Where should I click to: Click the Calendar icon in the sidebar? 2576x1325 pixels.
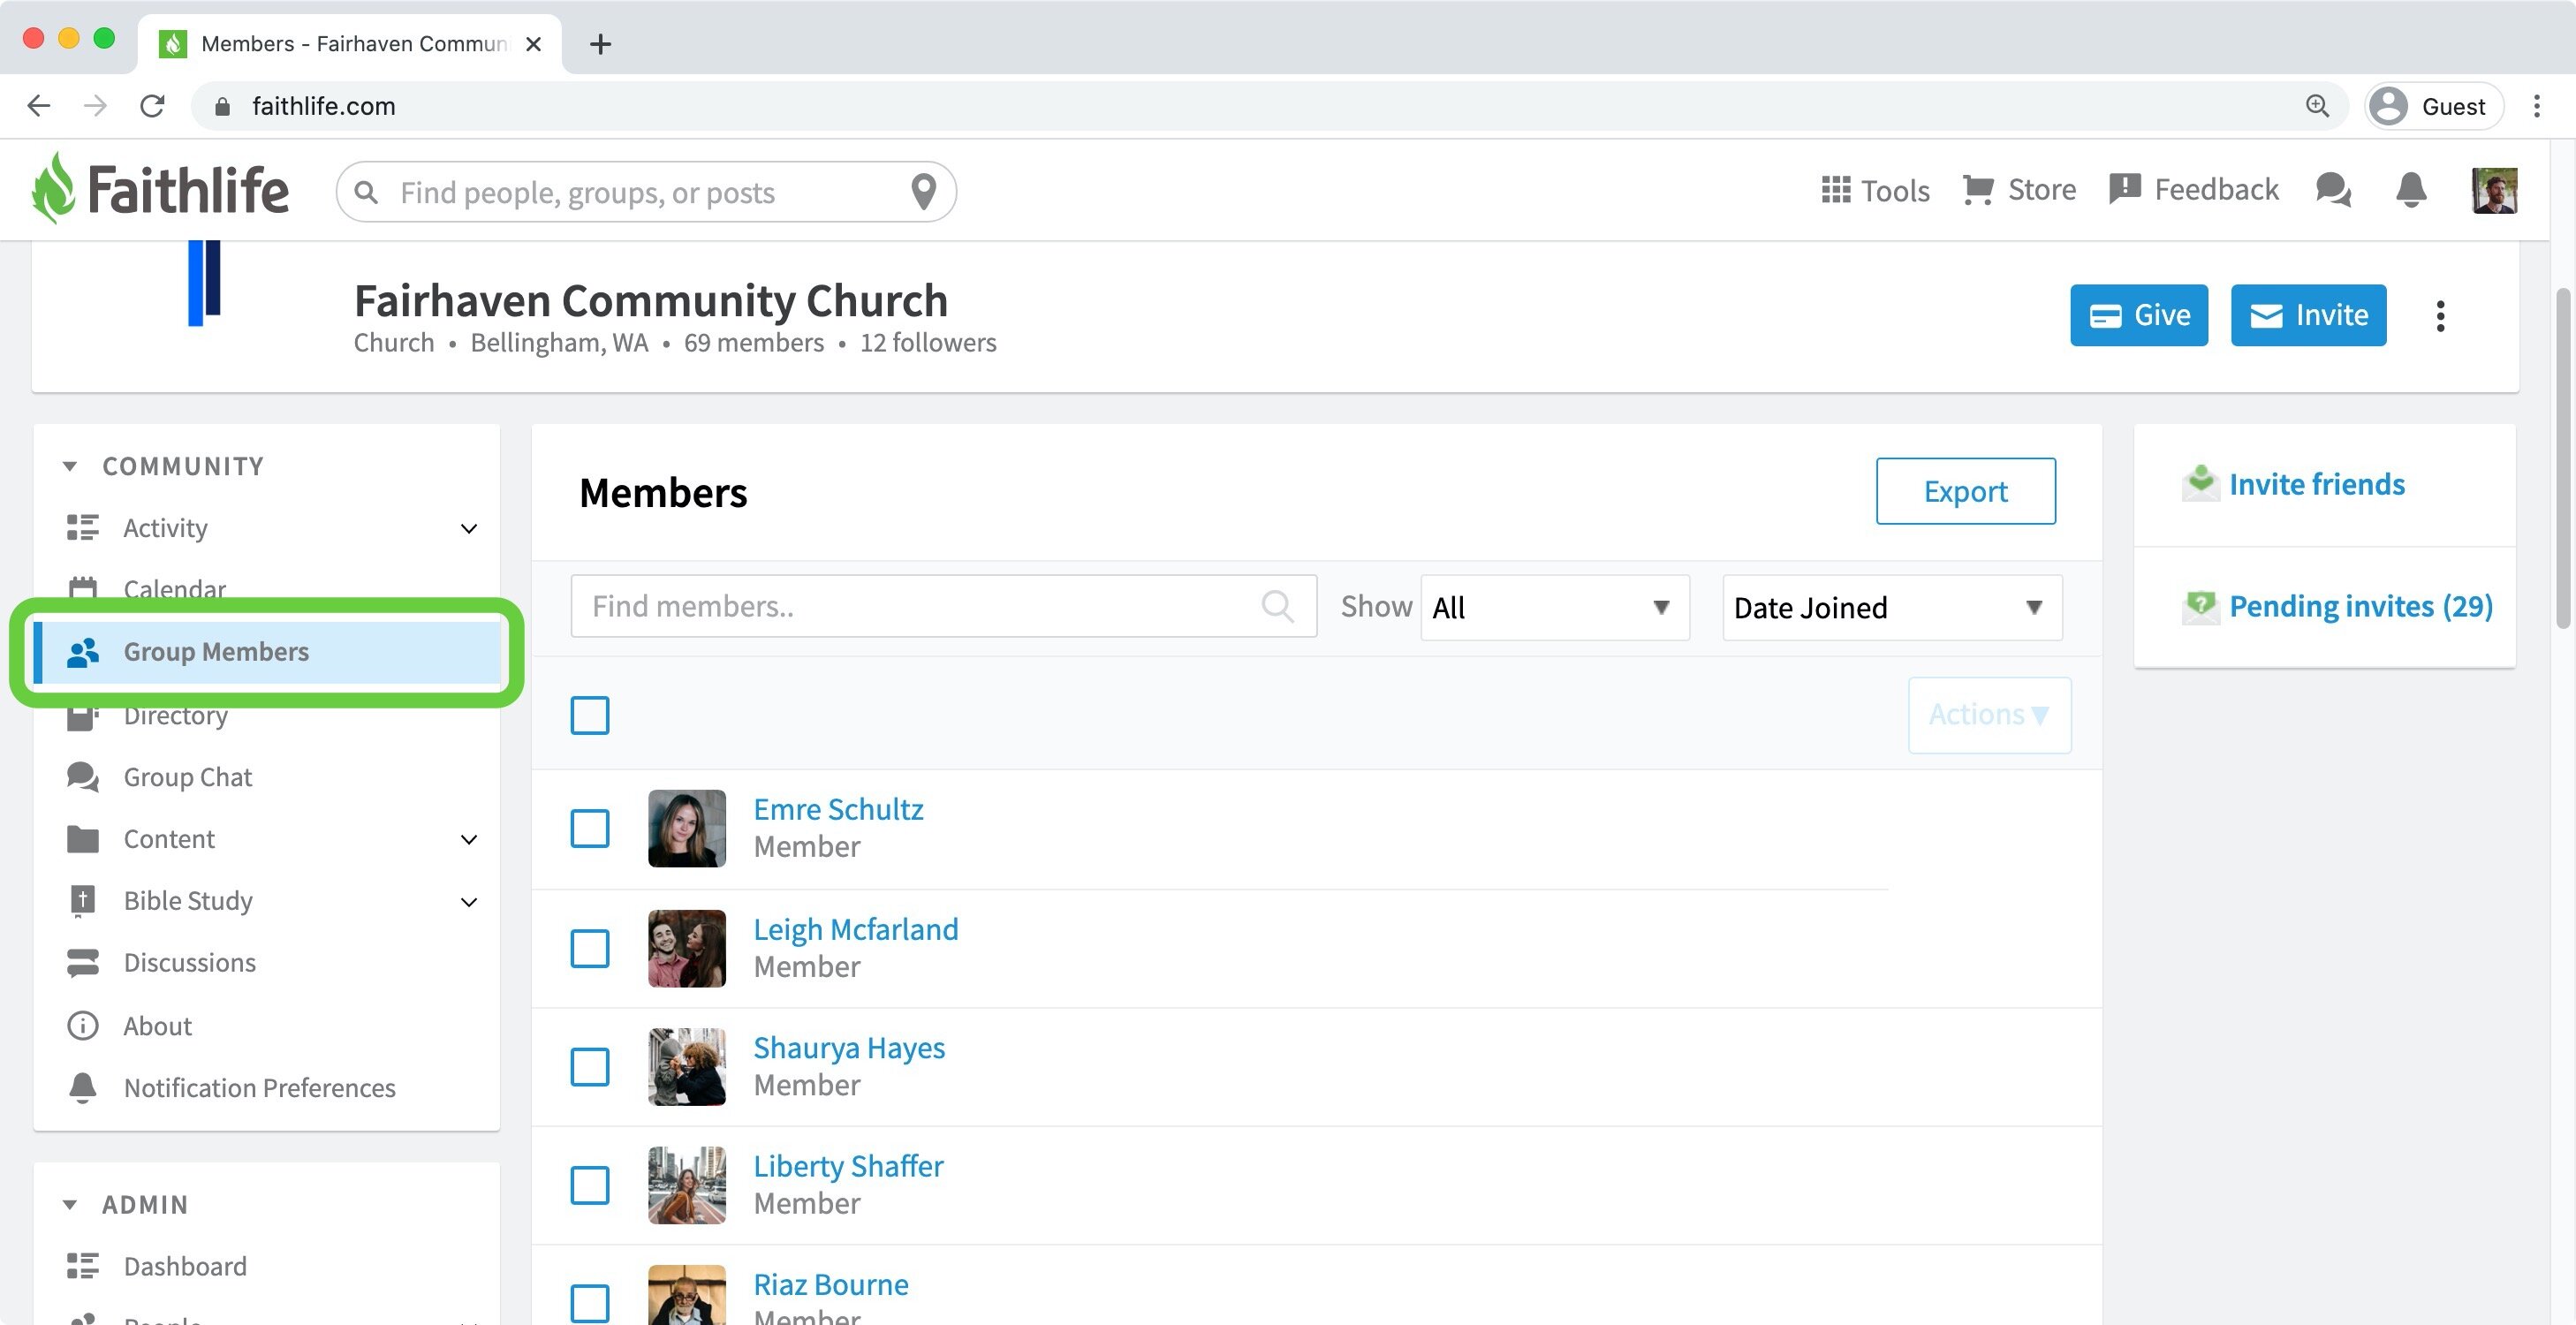pos(82,589)
